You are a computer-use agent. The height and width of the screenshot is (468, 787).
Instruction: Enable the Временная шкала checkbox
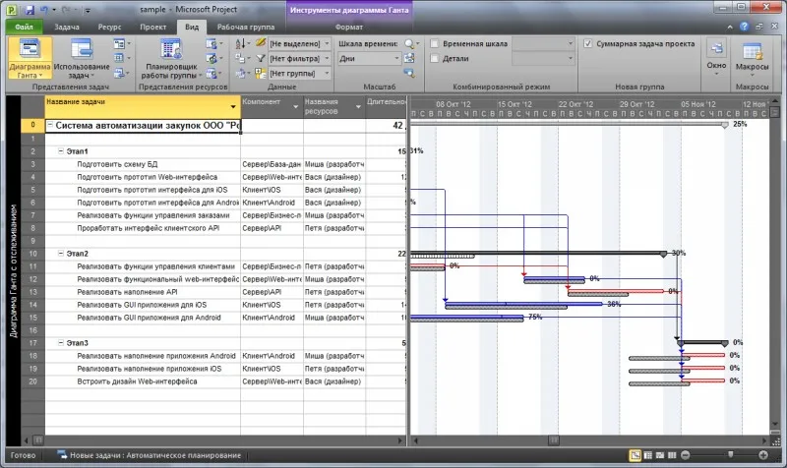[435, 43]
